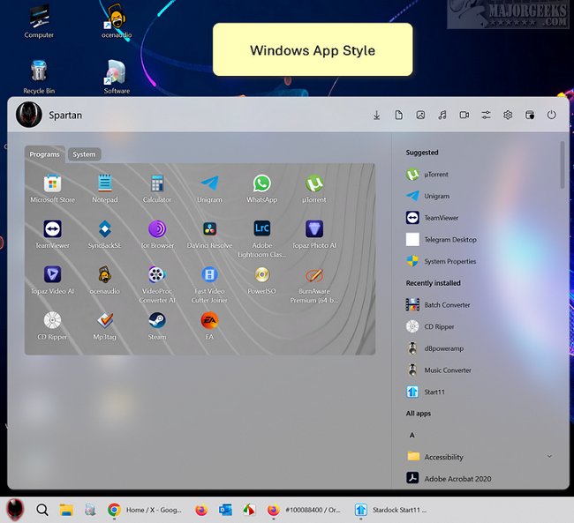Open µTorrent in Suggested list

(x=480, y=175)
